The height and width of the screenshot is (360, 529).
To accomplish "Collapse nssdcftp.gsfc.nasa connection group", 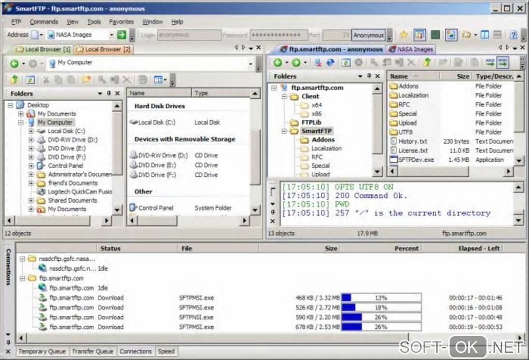I will point(22,259).
